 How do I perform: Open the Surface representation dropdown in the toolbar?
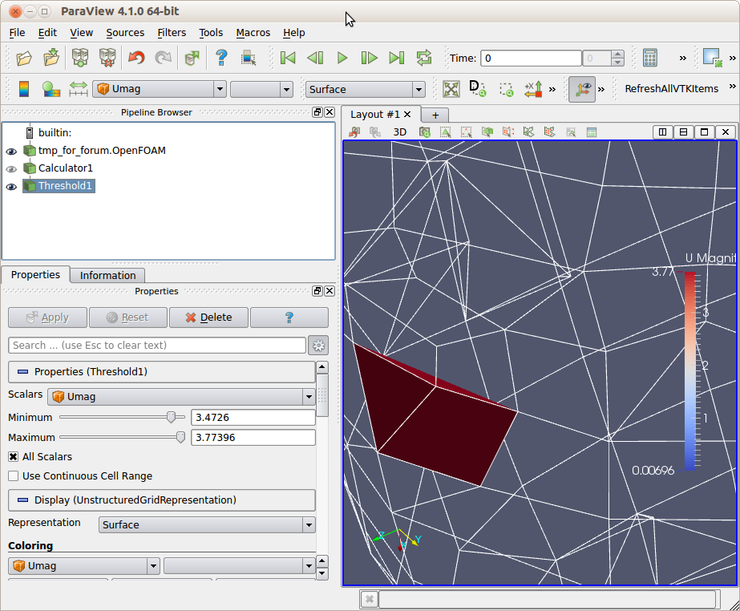(x=366, y=89)
